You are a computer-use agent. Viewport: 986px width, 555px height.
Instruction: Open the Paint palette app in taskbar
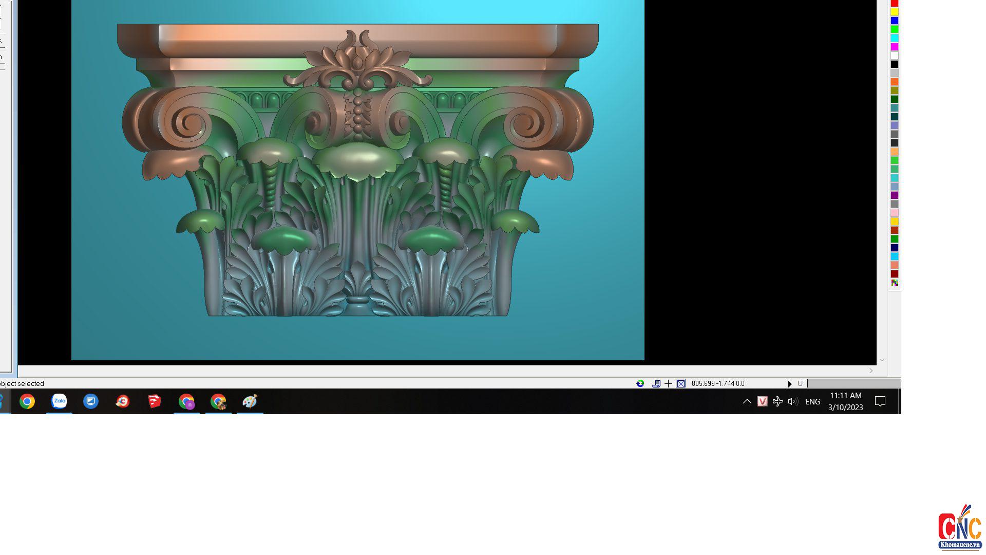pyautogui.click(x=250, y=401)
